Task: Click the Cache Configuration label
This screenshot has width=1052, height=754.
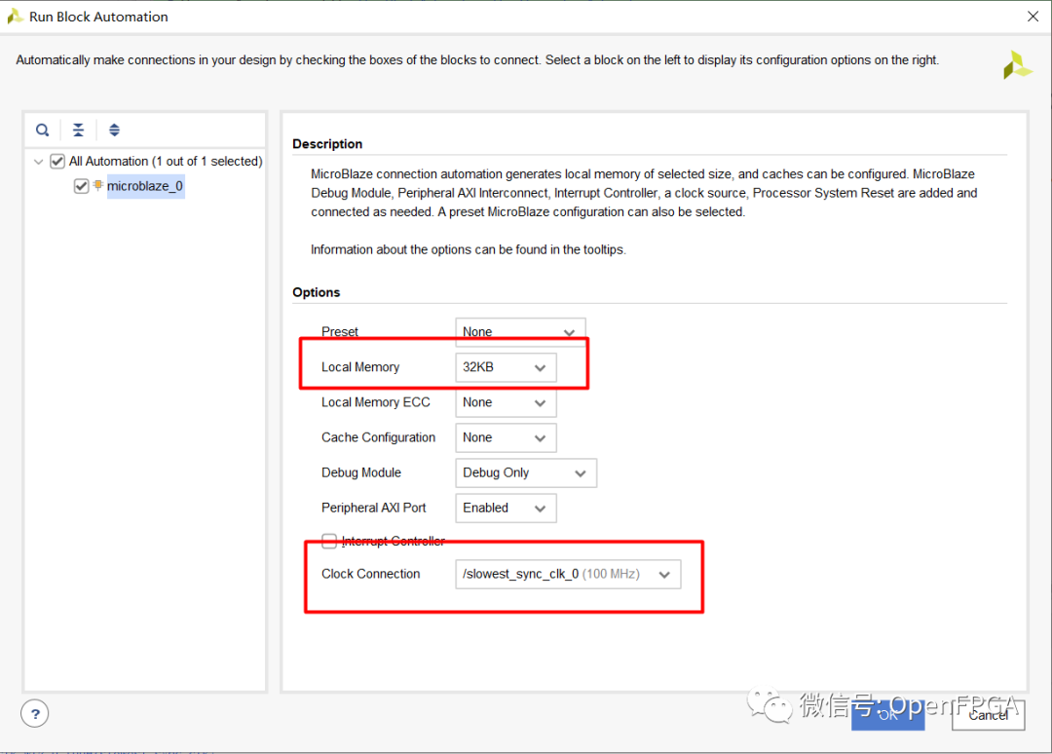Action: pyautogui.click(x=378, y=437)
